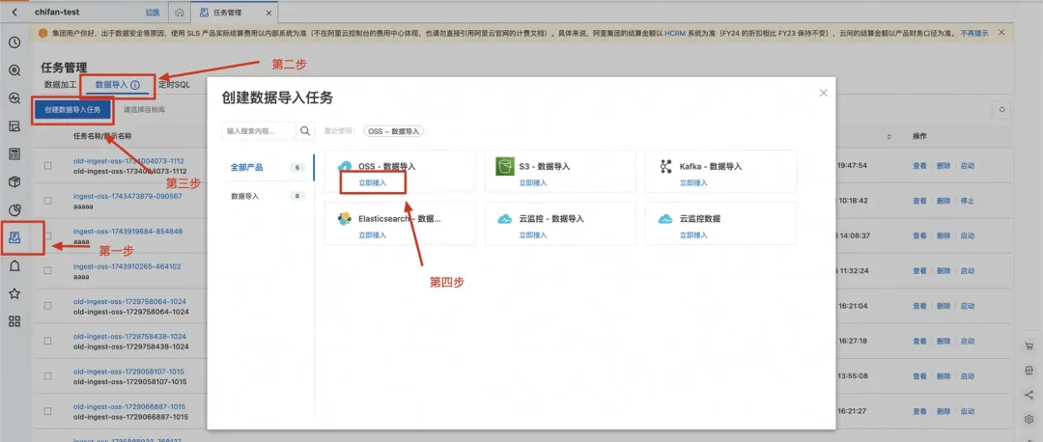1043x442 pixels.
Task: Open the four-squares apps icon in left sidebar
Action: pyautogui.click(x=14, y=321)
